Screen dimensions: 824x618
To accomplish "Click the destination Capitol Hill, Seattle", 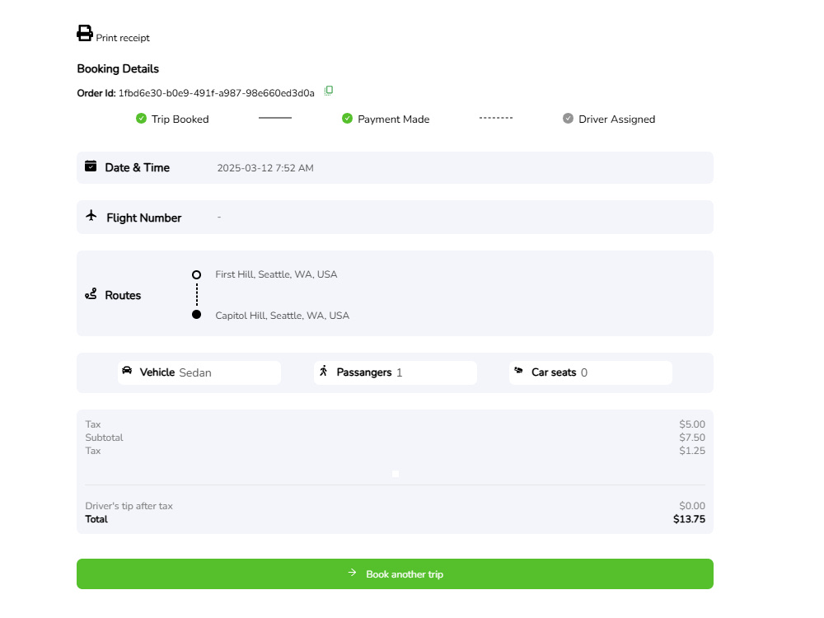I will [x=282, y=316].
